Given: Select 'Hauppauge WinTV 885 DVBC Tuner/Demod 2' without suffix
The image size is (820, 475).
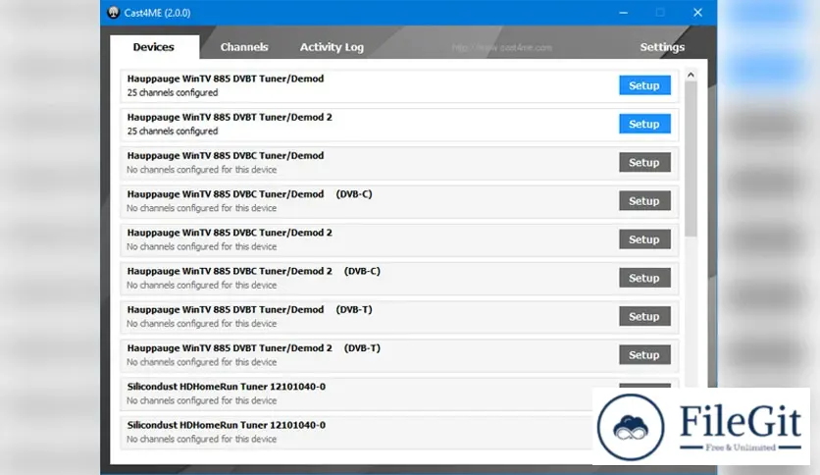Looking at the screenshot, I should tap(230, 233).
